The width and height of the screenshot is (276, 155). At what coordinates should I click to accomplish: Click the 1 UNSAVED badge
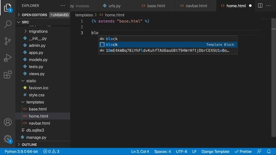pos(60,15)
